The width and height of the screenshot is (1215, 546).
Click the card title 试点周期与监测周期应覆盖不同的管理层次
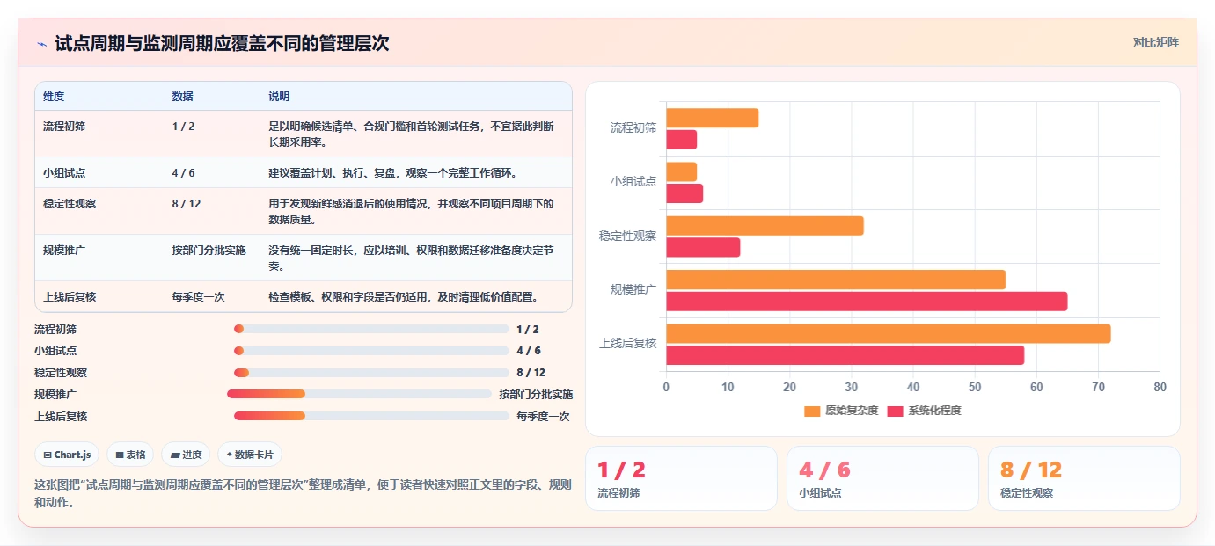222,44
